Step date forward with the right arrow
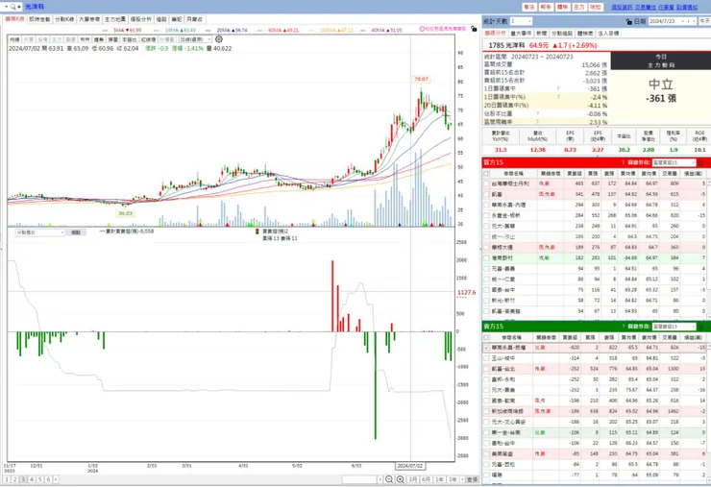Viewport: 711px width, 487px height. click(x=694, y=21)
